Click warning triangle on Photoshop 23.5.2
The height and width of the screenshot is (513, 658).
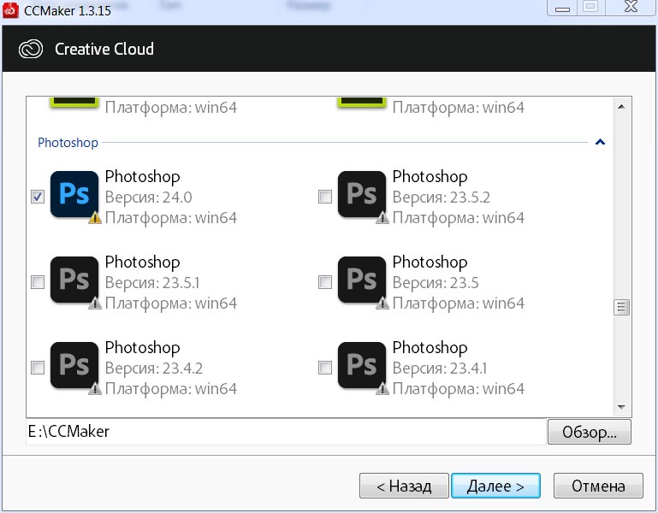point(382,218)
